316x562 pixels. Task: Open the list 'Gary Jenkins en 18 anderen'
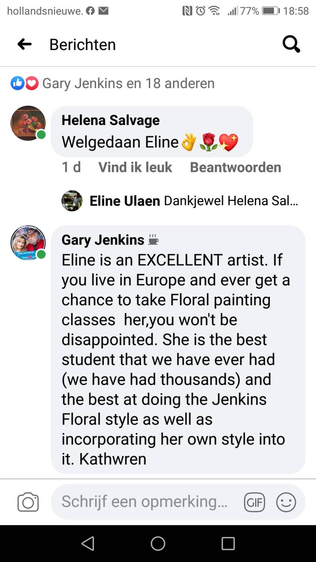(128, 83)
